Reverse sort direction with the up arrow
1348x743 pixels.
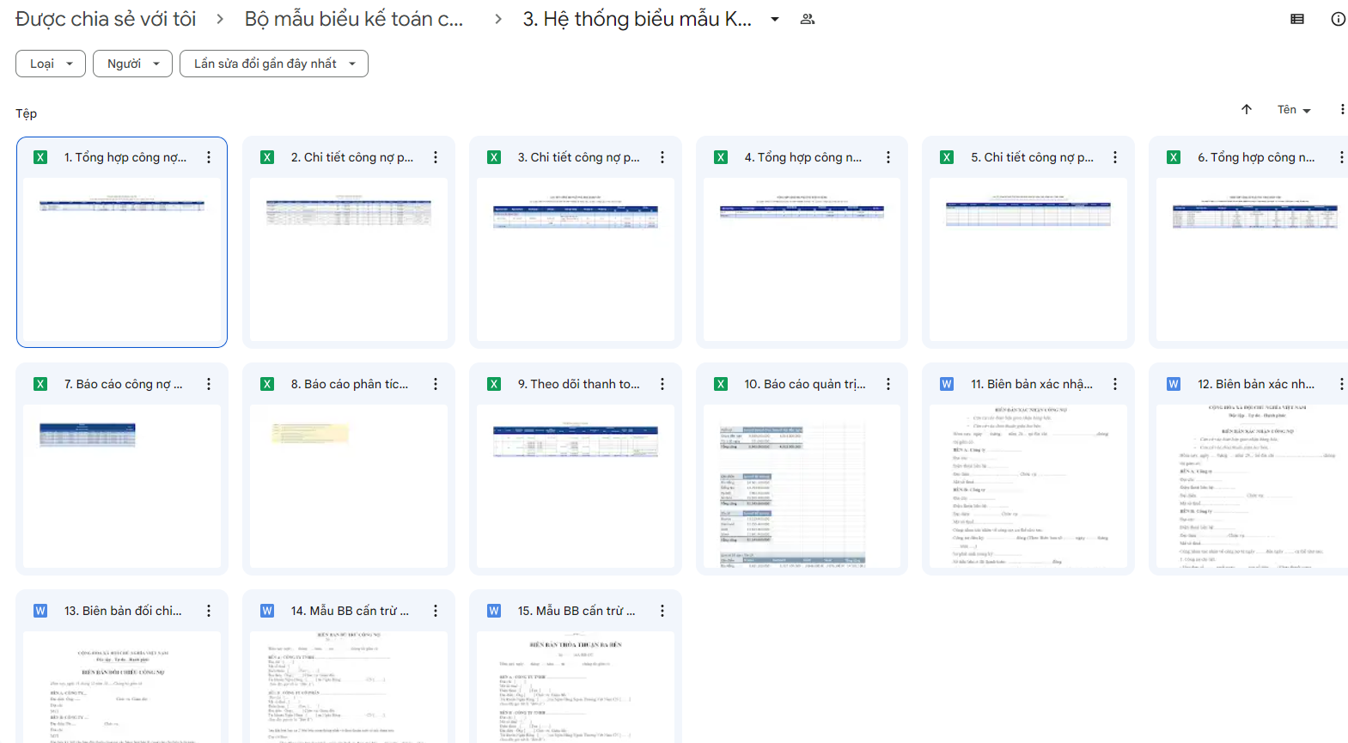pos(1247,109)
